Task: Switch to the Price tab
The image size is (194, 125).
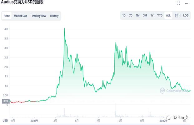Action: coord(7,16)
